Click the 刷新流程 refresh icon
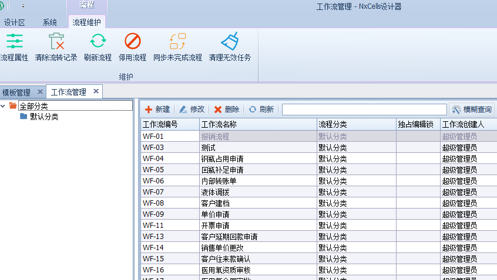The width and height of the screenshot is (497, 280). click(98, 41)
